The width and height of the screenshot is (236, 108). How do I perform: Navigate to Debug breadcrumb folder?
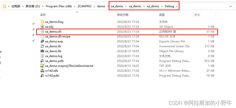pyautogui.click(x=169, y=6)
